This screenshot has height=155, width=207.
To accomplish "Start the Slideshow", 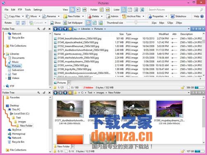I will tap(178, 17).
